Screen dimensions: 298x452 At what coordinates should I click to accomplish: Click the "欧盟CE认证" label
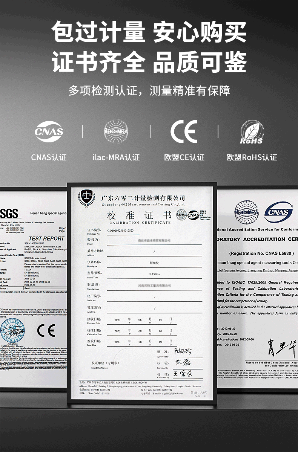pos(184,157)
